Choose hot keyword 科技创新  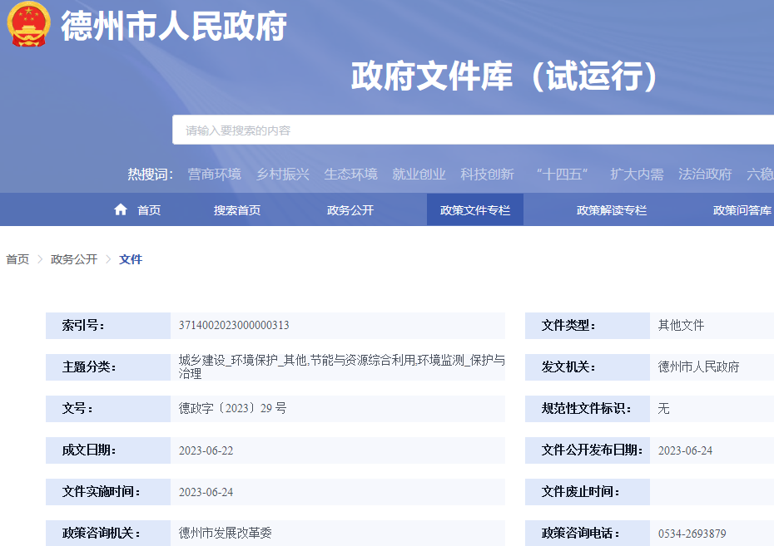(487, 174)
